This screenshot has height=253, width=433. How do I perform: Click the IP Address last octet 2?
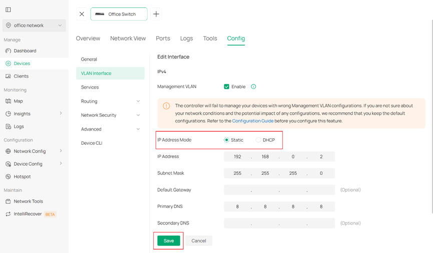321,157
